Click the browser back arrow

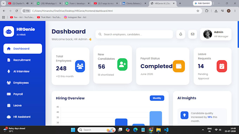(x=4, y=11)
